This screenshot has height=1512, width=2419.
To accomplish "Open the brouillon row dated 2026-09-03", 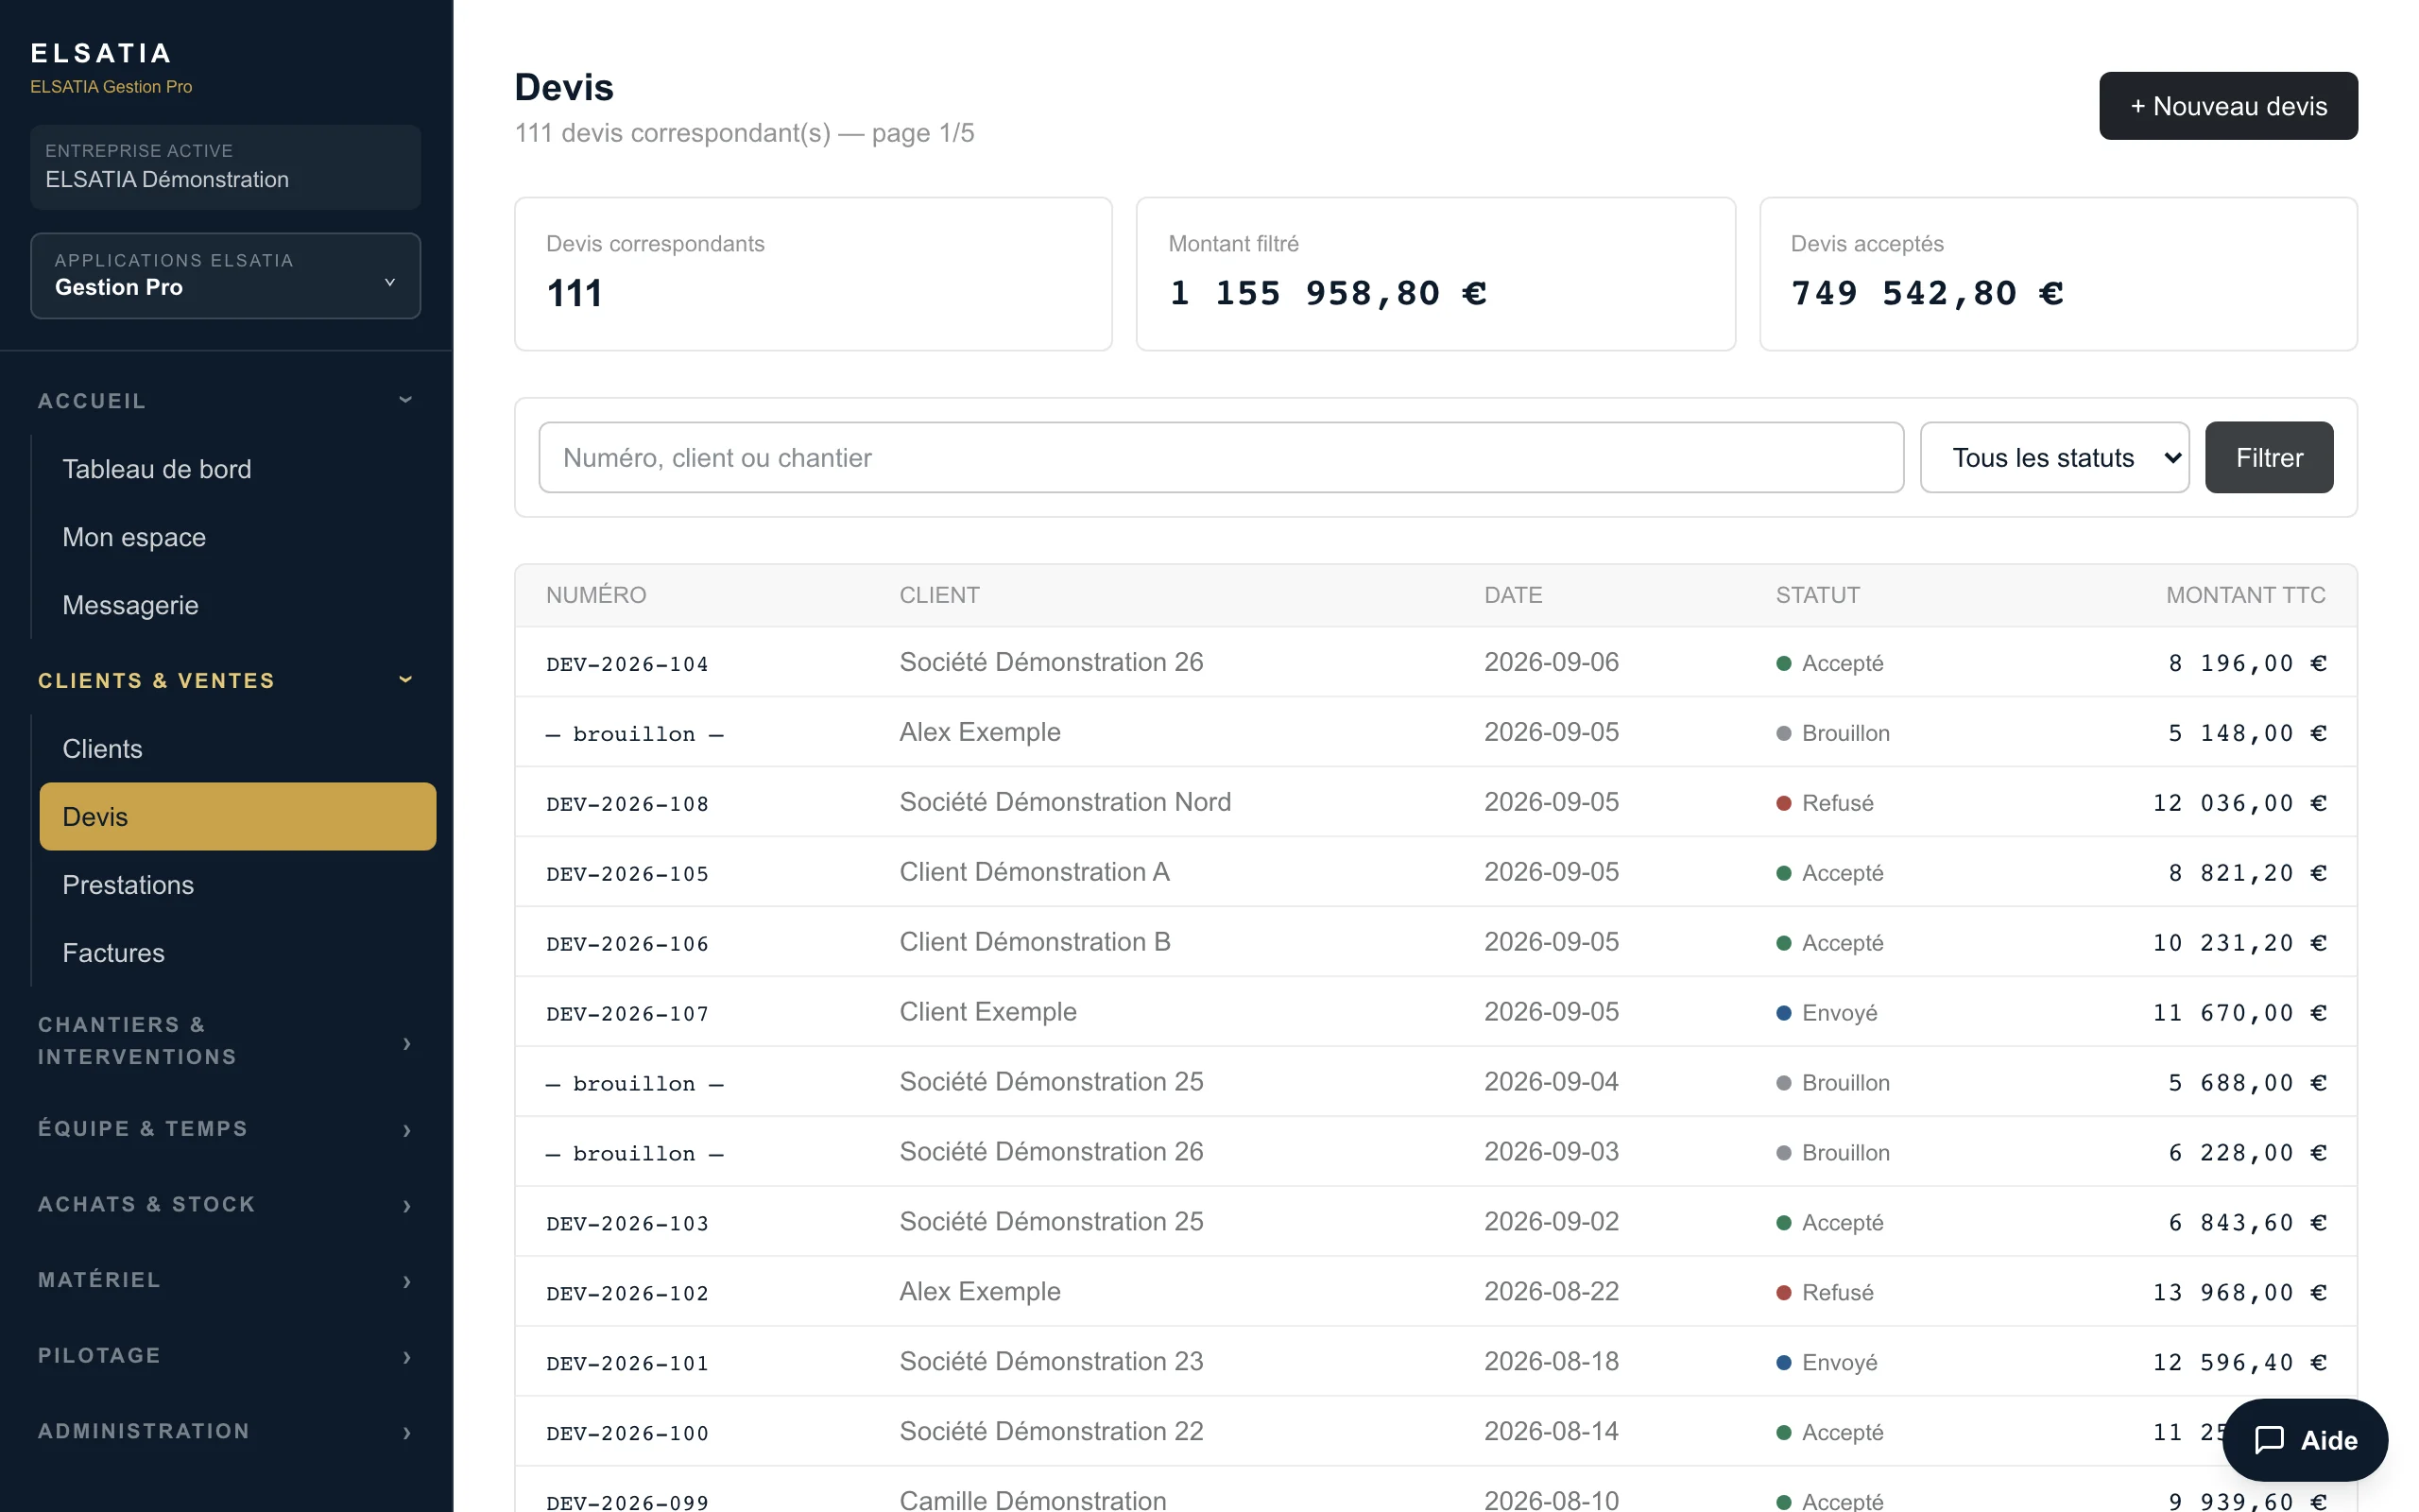I will click(635, 1154).
